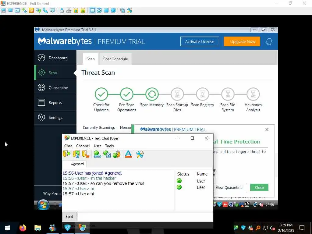Open Quarantine in Malwarebytes sidebar
Viewport: 312px width, 234px height.
pyautogui.click(x=55, y=87)
